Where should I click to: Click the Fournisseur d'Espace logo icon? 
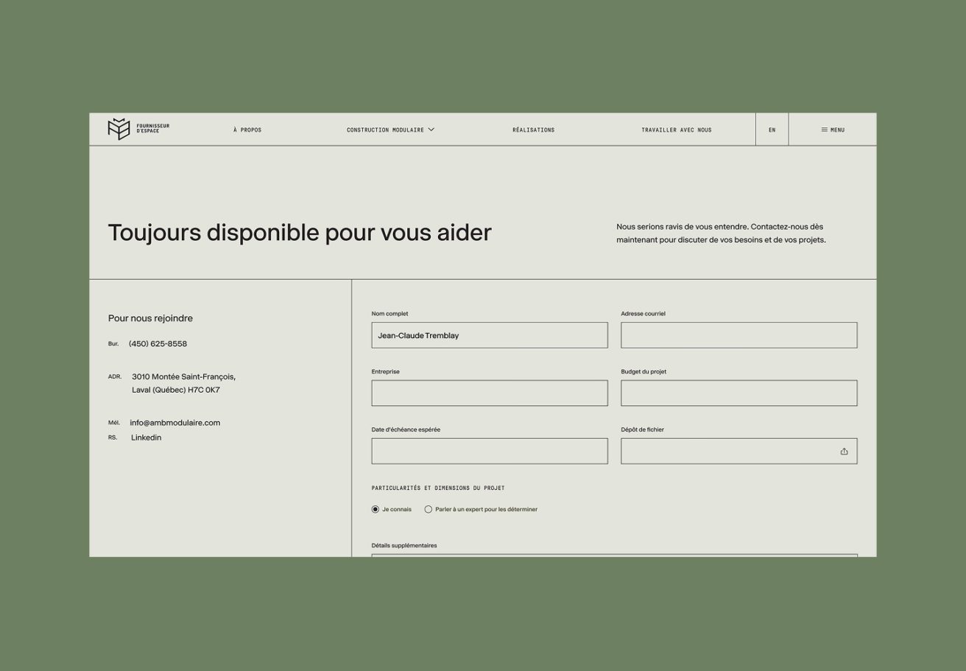(119, 129)
